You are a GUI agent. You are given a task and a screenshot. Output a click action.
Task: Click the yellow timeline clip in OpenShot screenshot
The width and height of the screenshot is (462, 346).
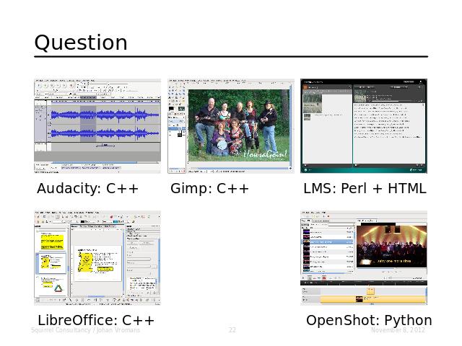(372, 299)
